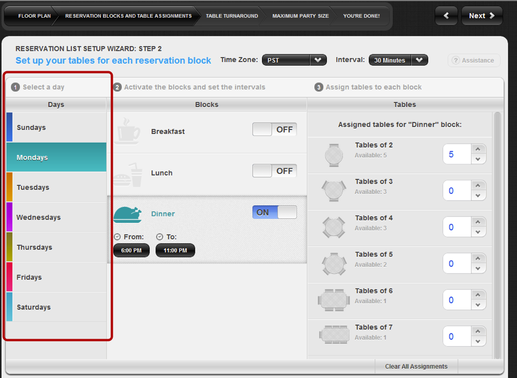Click the Breakfast coffee cup icon
Viewport: 517px width, 378px height.
(129, 131)
